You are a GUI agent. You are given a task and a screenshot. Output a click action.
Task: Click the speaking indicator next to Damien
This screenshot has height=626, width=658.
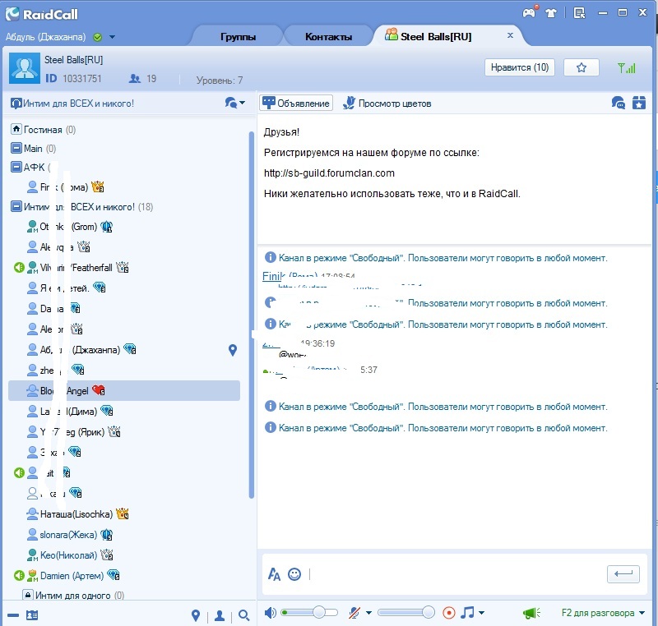[x=19, y=576]
